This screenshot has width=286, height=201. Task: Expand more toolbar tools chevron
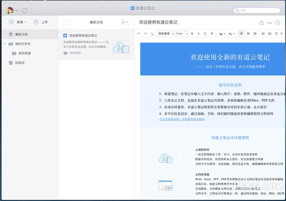point(282,33)
